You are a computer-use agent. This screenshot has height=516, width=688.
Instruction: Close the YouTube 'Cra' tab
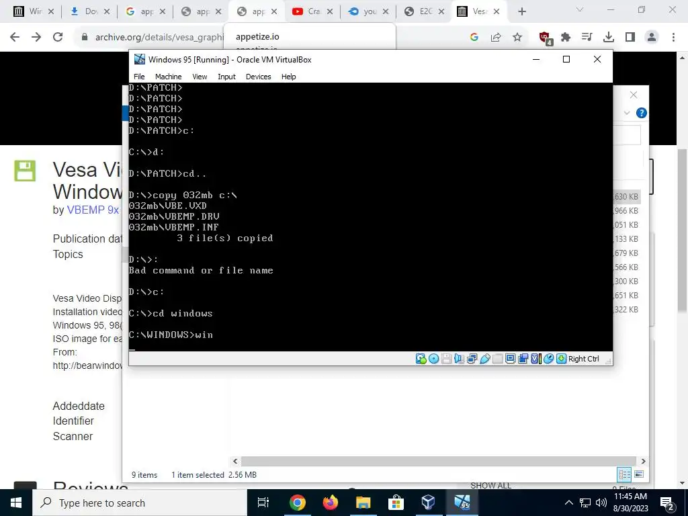coord(329,11)
